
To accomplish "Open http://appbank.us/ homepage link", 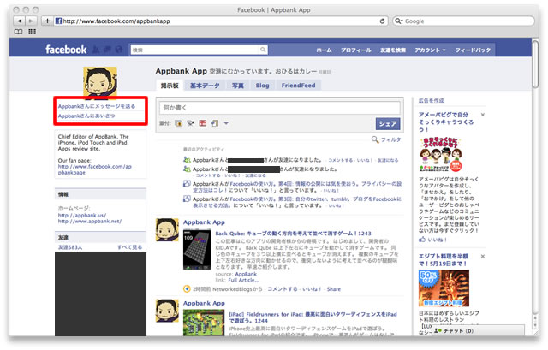I will click(82, 215).
